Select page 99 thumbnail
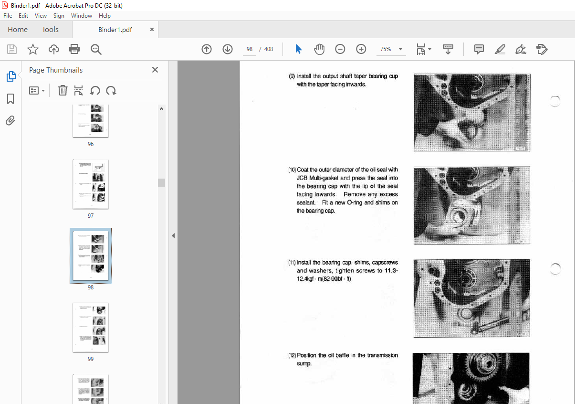The image size is (575, 404). tap(91, 327)
